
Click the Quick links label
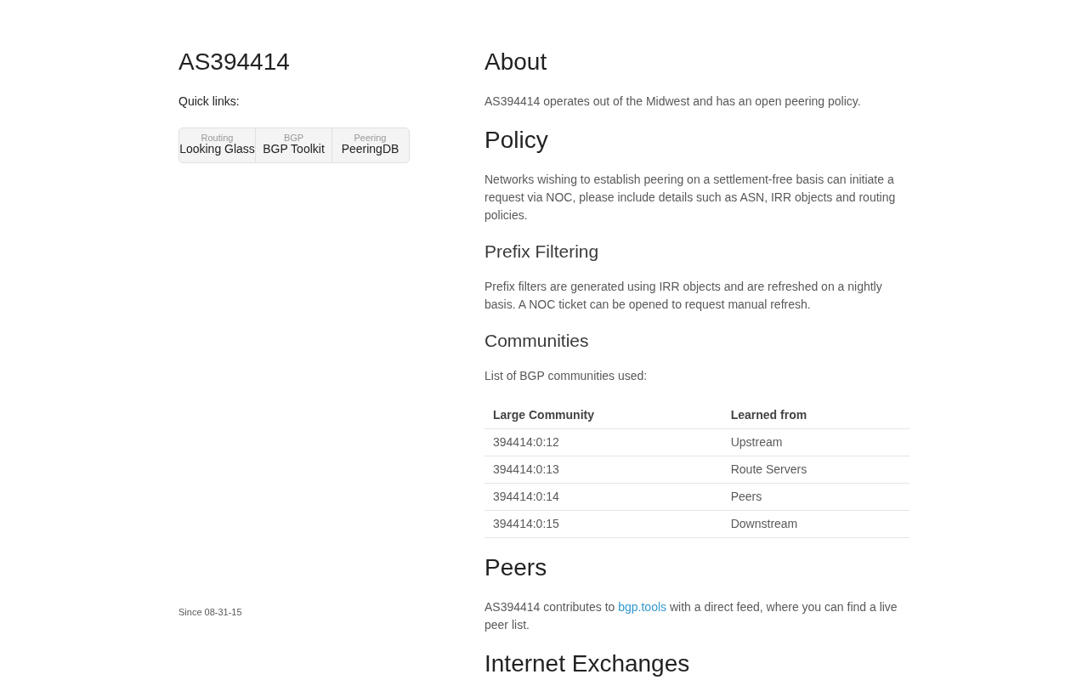pos(209,101)
